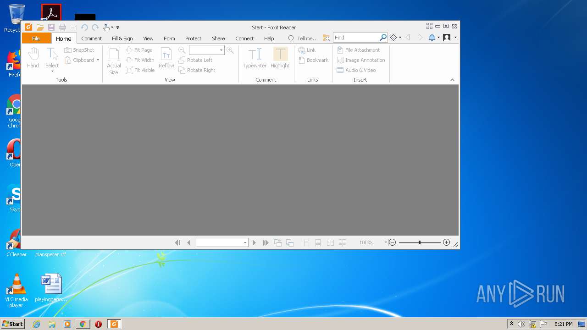Click the Save disk icon in quick access toolbar
This screenshot has width=587, height=330.
[x=51, y=27]
